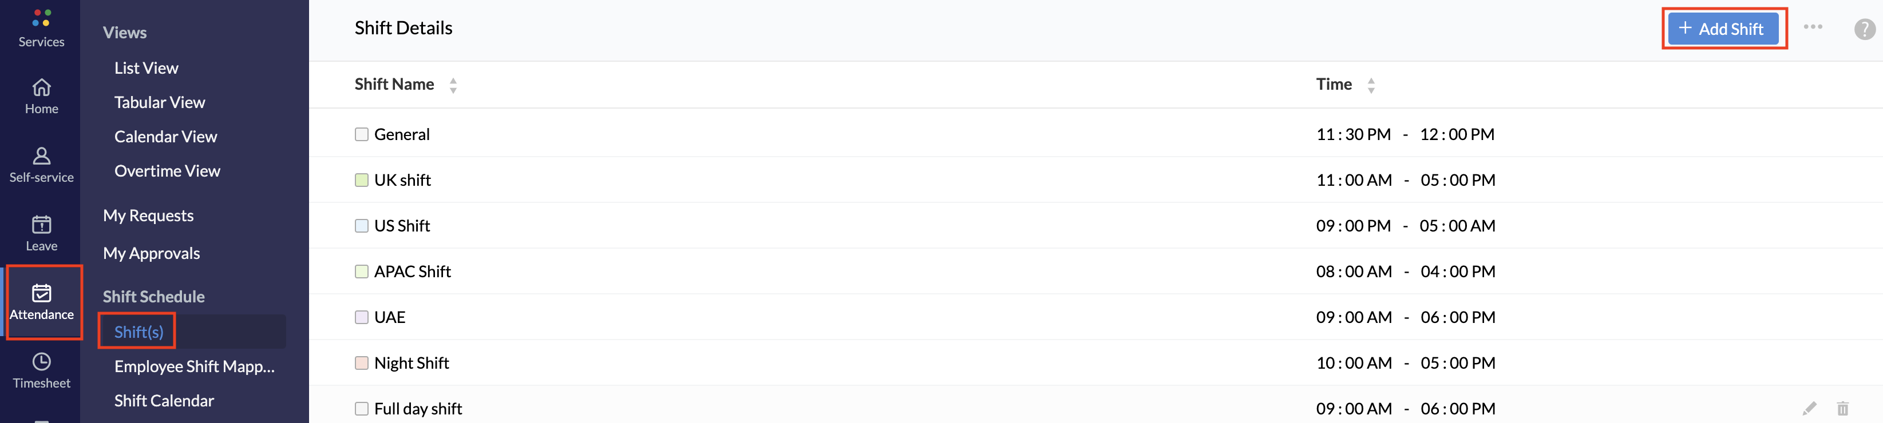Open the Self-service section icon
The width and height of the screenshot is (1883, 423).
42,155
